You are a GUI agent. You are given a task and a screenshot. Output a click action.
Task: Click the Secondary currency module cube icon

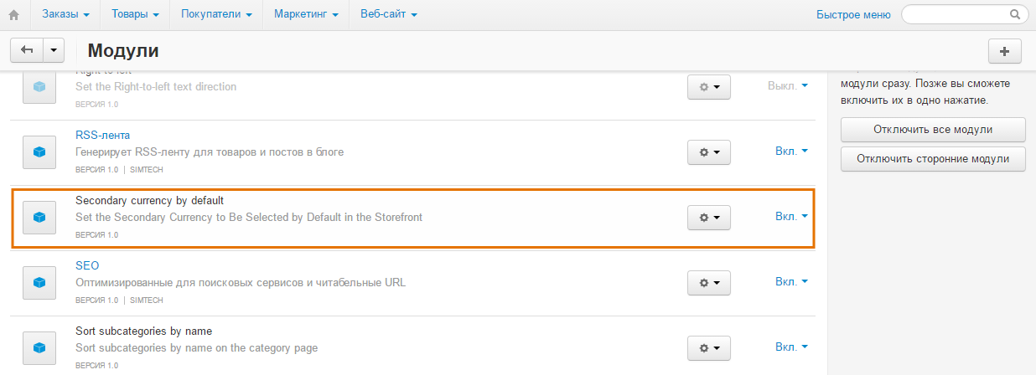click(39, 217)
